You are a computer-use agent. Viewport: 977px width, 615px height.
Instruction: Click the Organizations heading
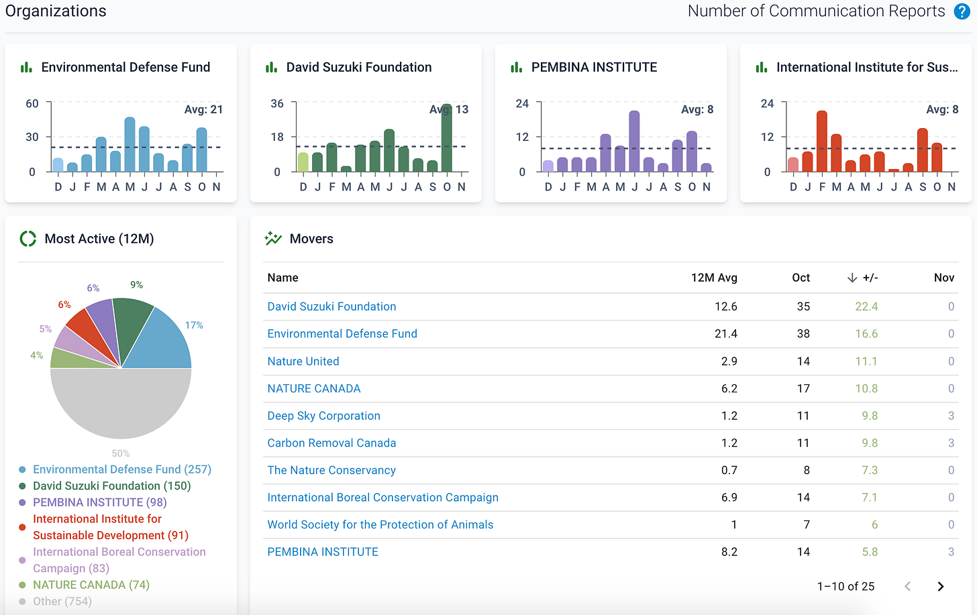(56, 11)
